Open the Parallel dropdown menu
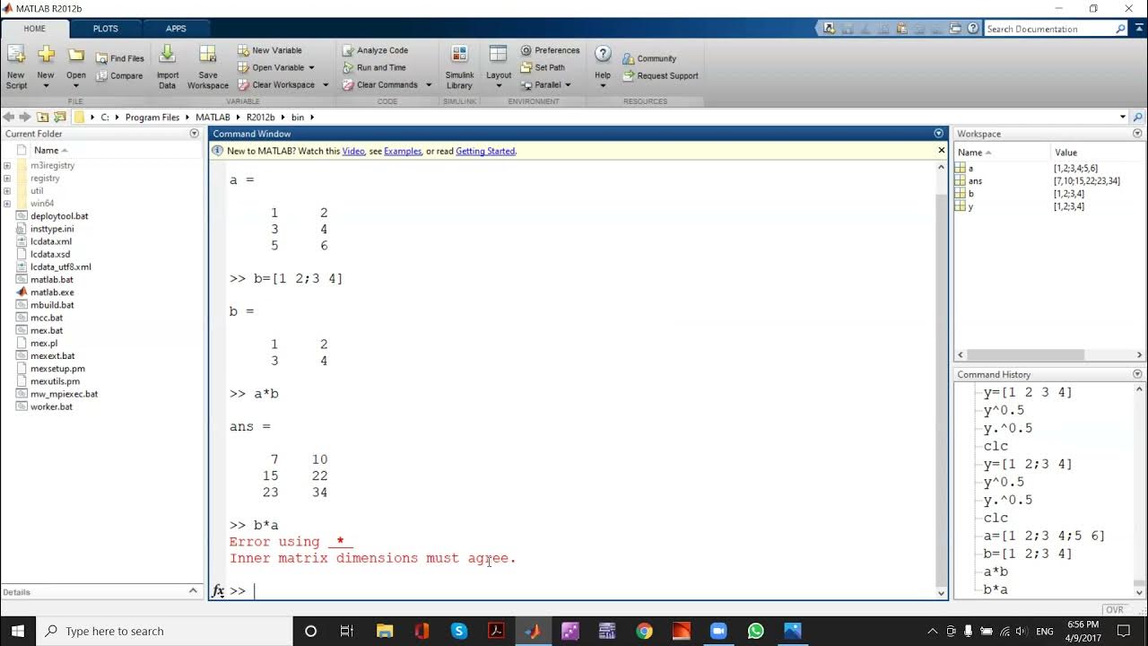1148x646 pixels. 568,85
